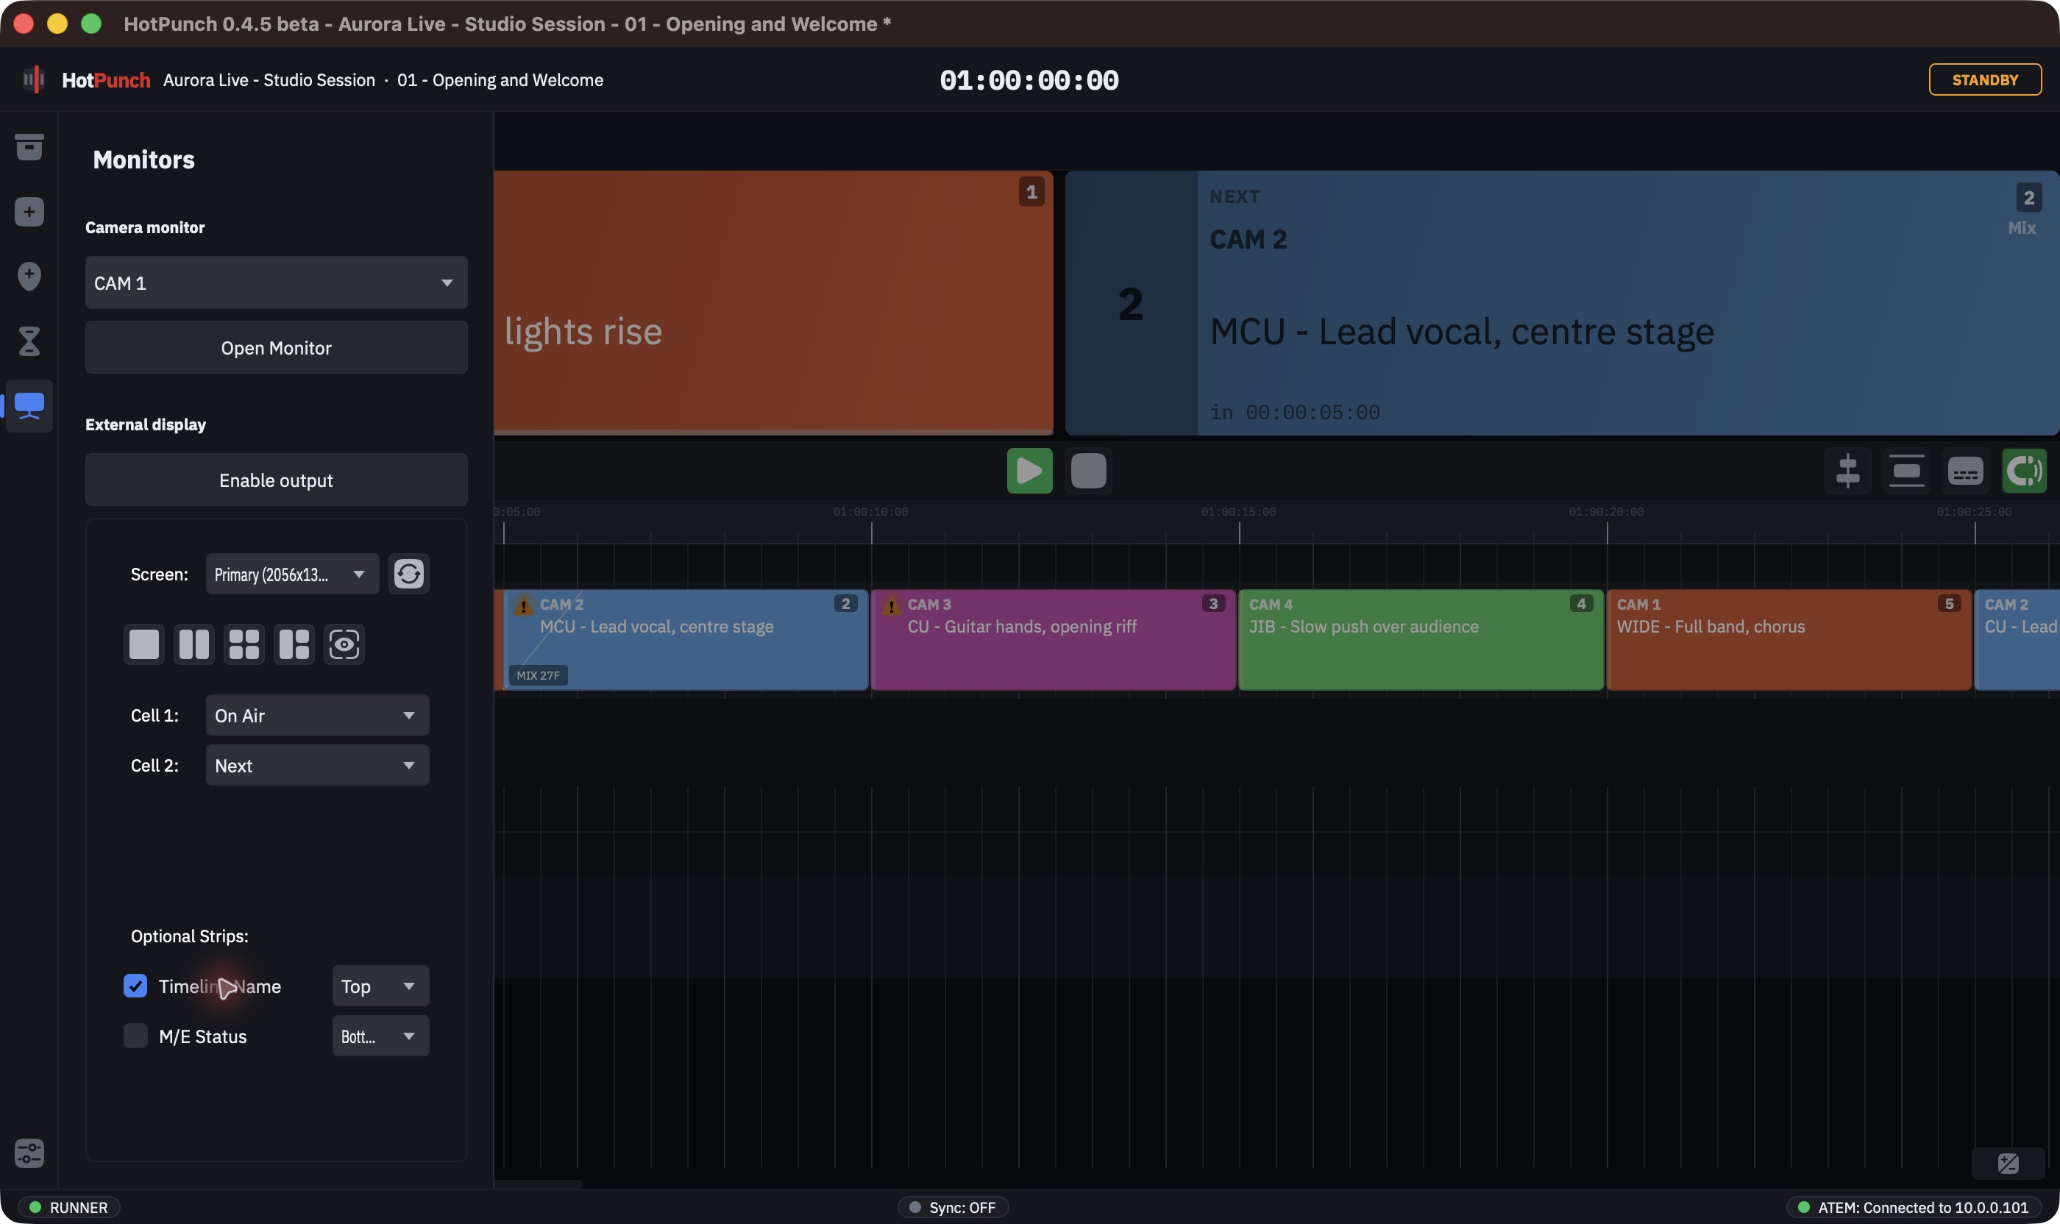Click the NEXT CAM 2 preview card

(1562, 303)
